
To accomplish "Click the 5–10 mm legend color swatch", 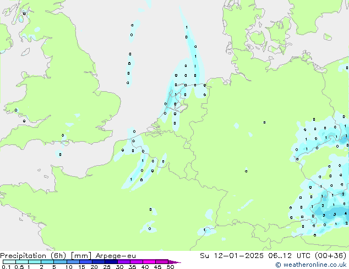I will tap(60, 262).
